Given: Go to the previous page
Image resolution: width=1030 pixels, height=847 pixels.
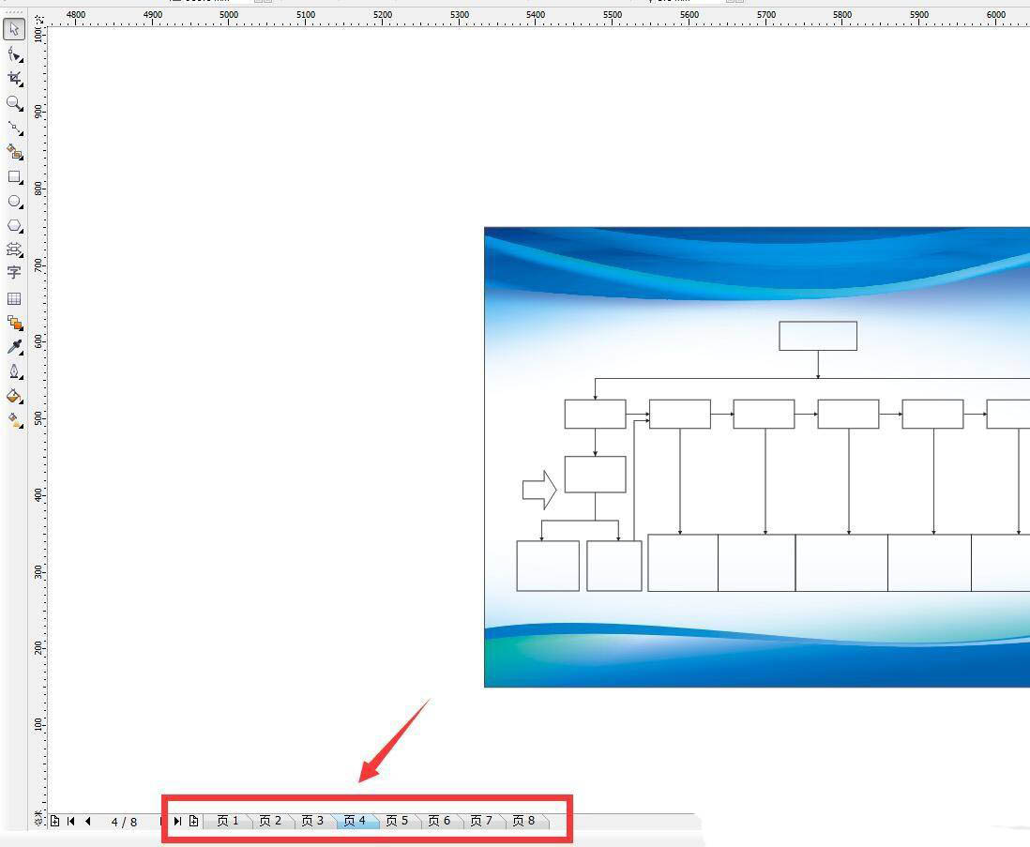Looking at the screenshot, I should pyautogui.click(x=87, y=822).
